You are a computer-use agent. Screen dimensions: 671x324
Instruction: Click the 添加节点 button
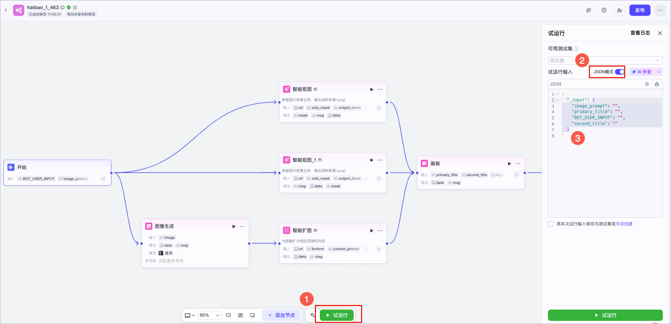pyautogui.click(x=281, y=315)
